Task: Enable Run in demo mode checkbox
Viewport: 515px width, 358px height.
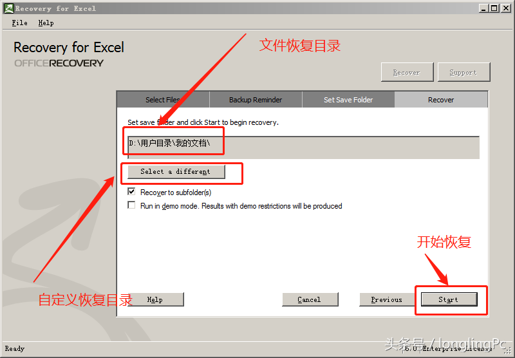Action: tap(131, 205)
